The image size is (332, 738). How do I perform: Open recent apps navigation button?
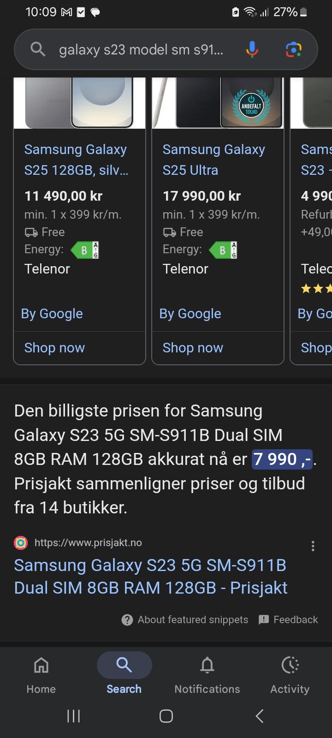pyautogui.click(x=73, y=716)
